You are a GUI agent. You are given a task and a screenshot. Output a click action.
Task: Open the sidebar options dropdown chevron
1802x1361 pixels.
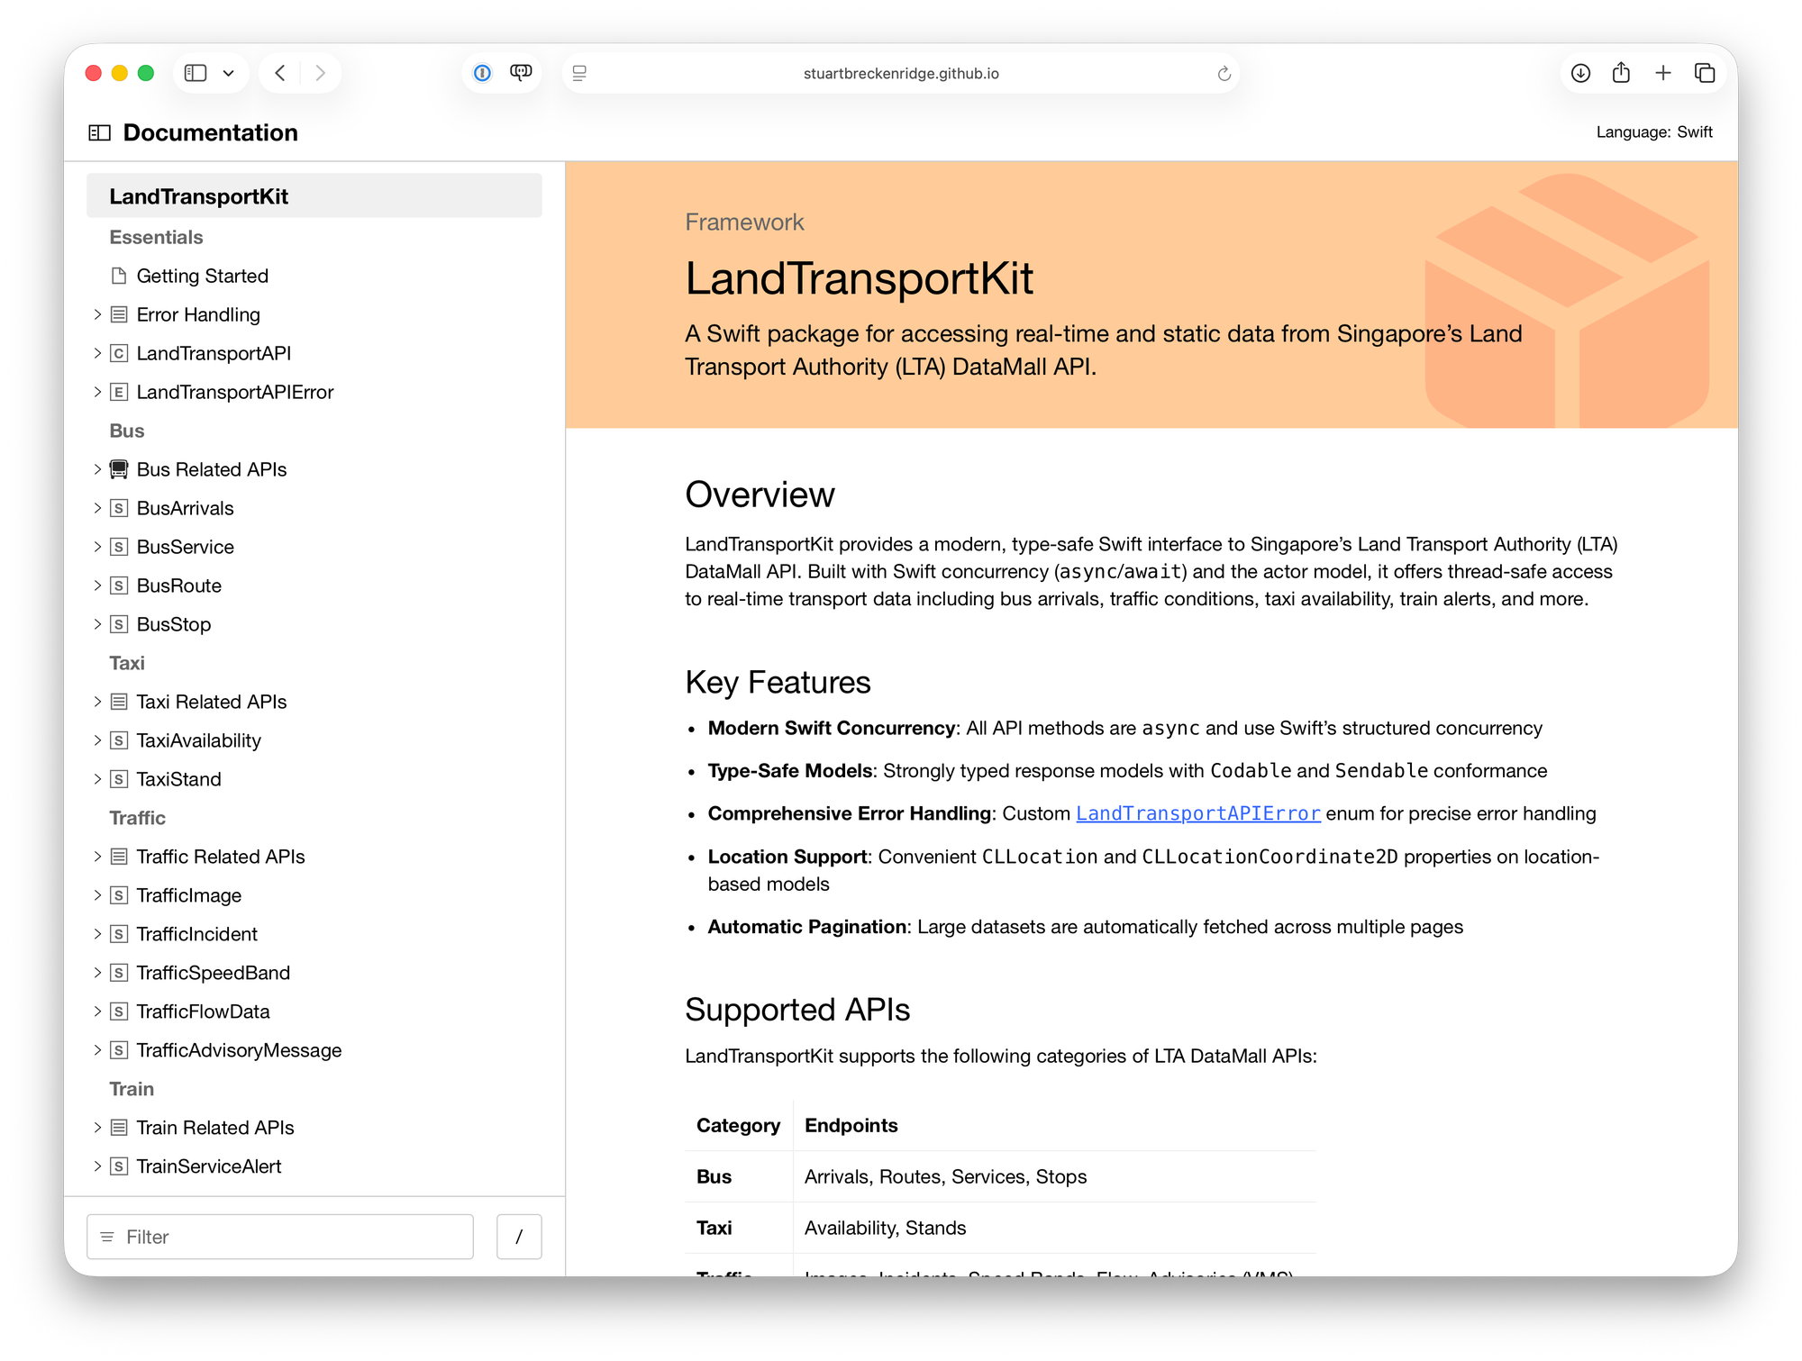click(229, 73)
